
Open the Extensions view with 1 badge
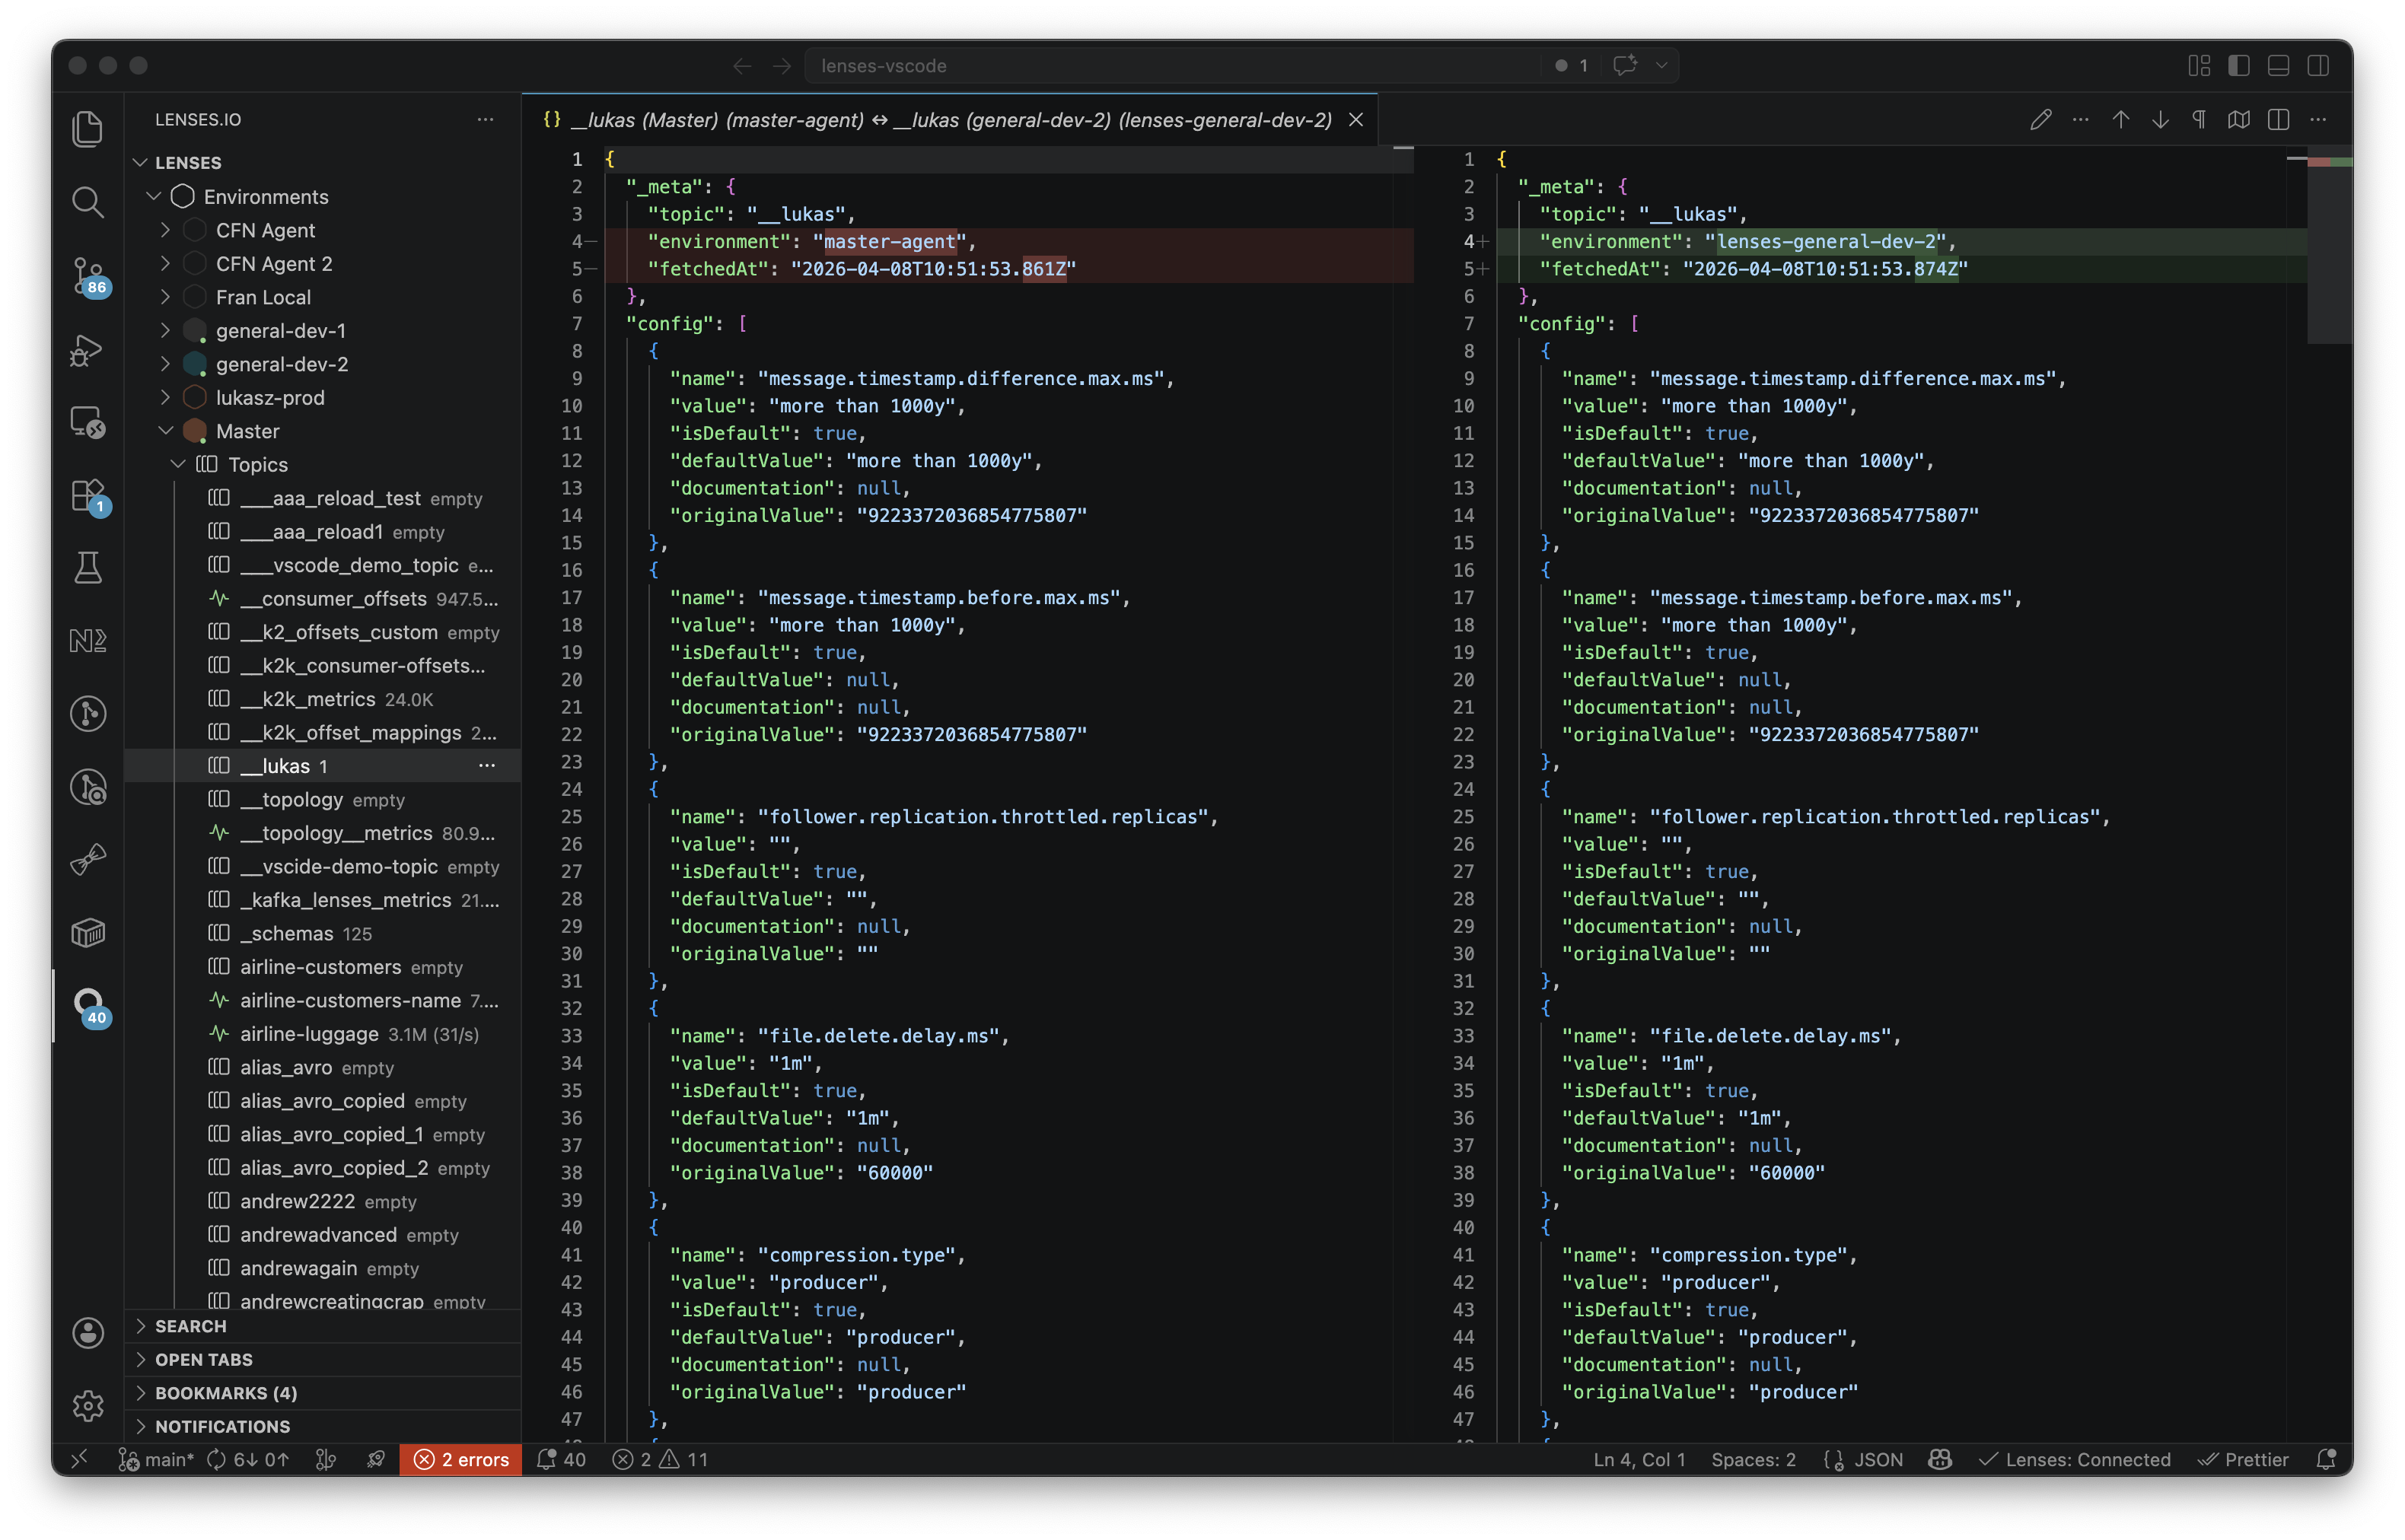coord(88,496)
